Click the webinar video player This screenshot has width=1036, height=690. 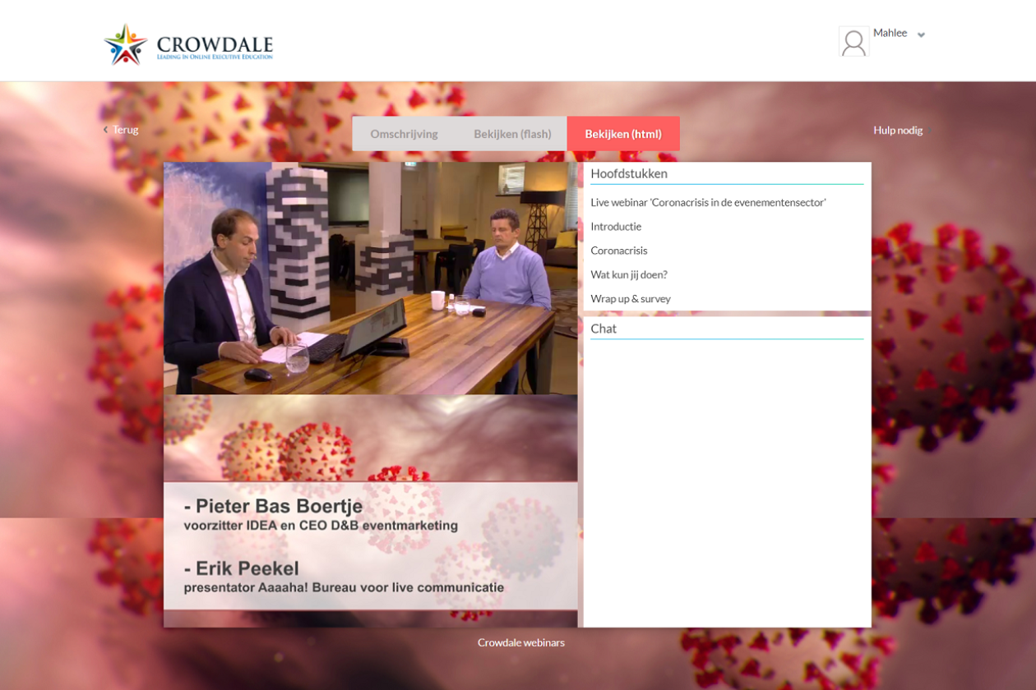tap(371, 278)
